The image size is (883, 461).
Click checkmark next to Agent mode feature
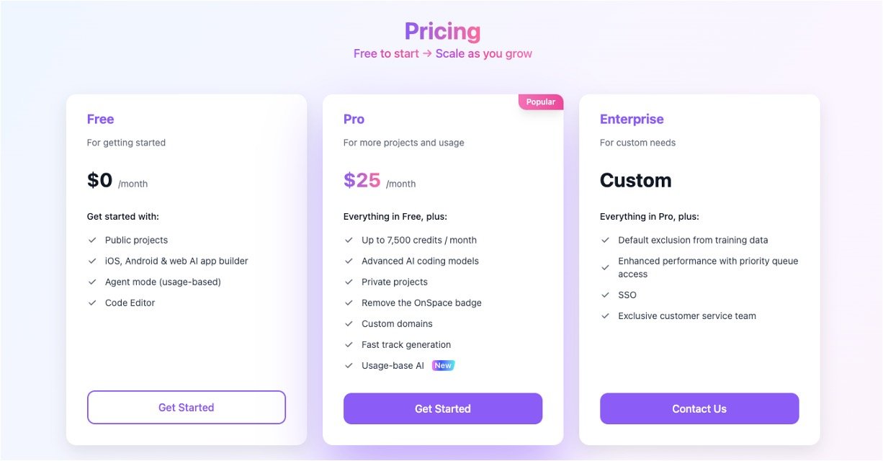(x=92, y=282)
